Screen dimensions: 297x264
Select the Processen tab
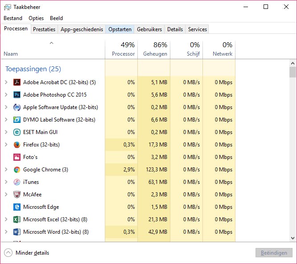coord(16,29)
